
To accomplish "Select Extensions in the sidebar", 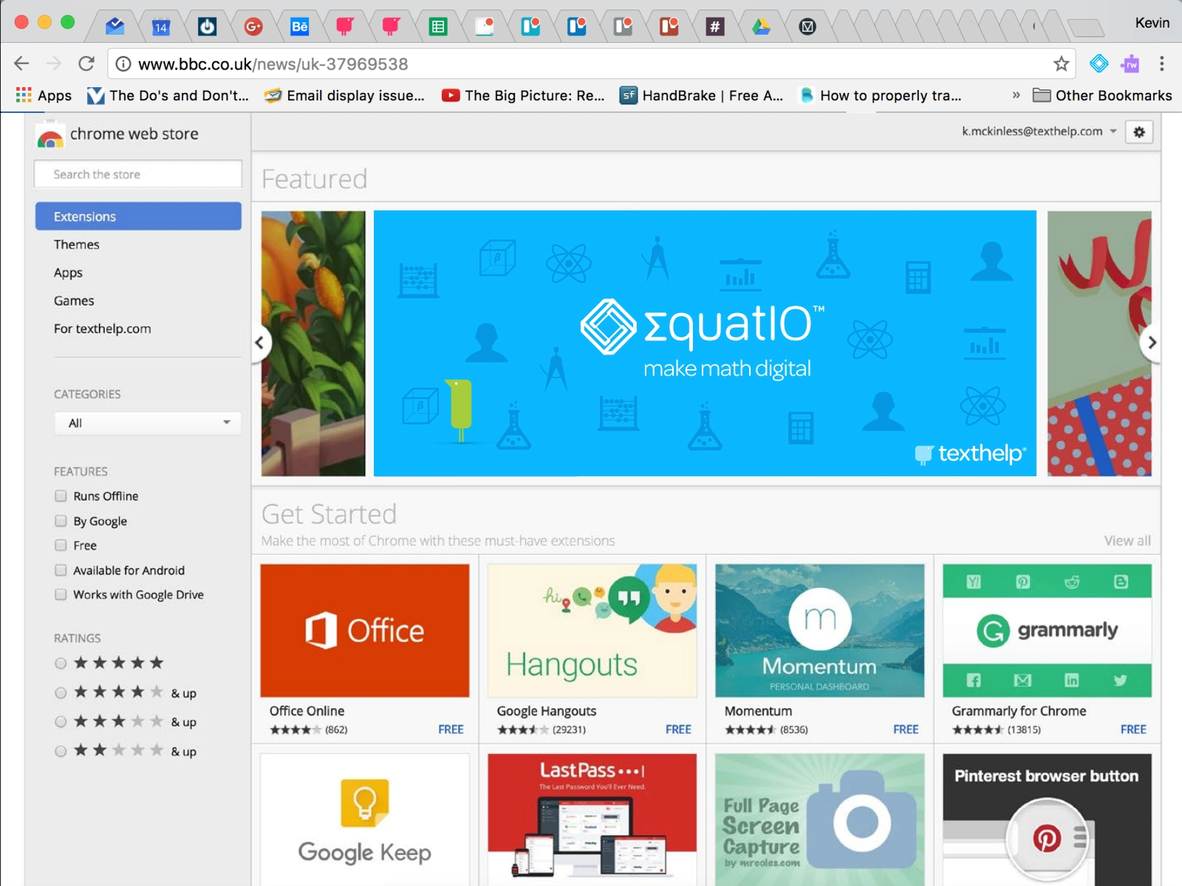I will [x=138, y=216].
